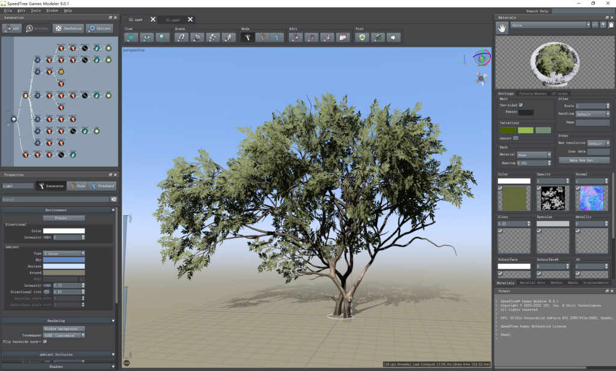Click the hand icon in Materials panel
The width and height of the screenshot is (616, 371).
point(502,27)
